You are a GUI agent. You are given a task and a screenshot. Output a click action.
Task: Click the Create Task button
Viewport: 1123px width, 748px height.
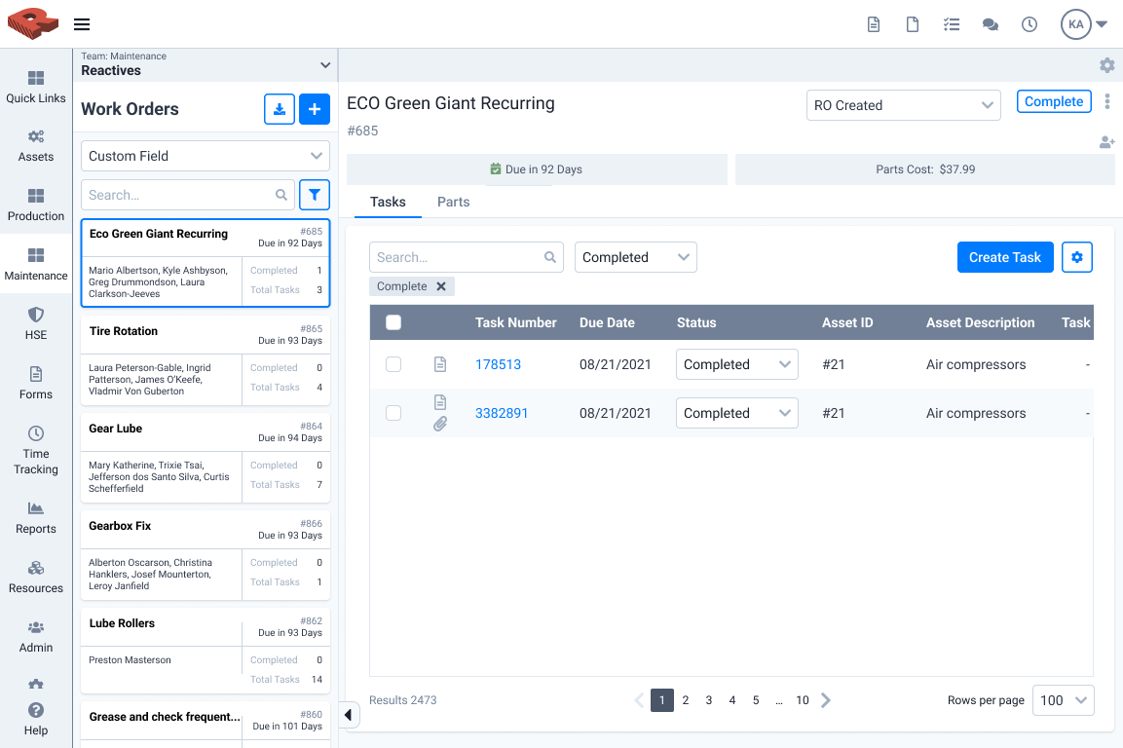point(1004,257)
